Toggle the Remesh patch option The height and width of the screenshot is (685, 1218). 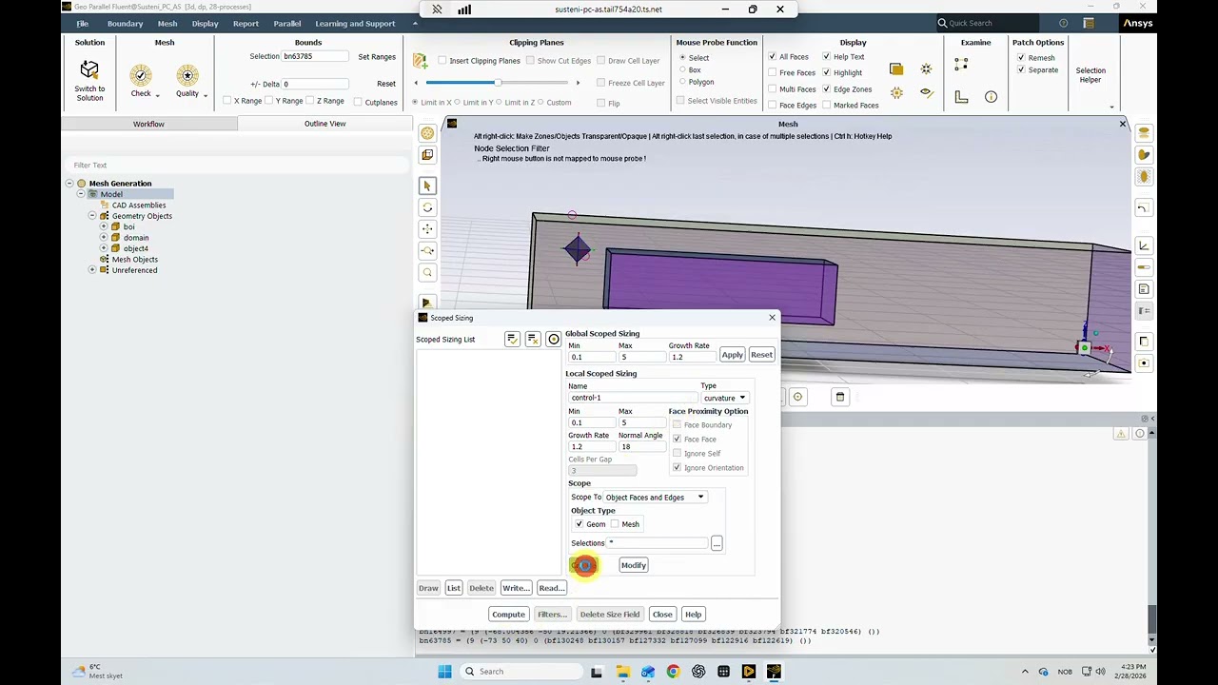point(1021,58)
